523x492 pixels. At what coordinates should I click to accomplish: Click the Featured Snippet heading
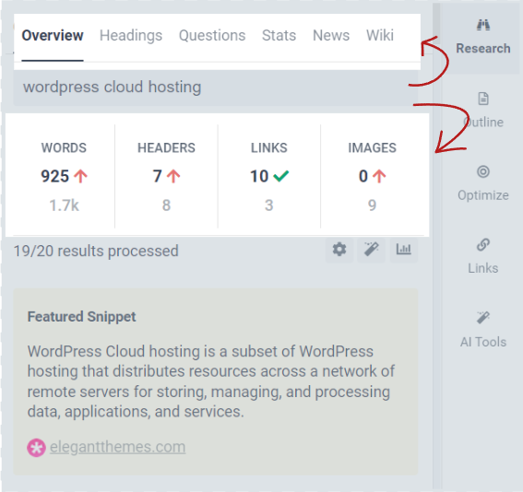click(x=82, y=316)
